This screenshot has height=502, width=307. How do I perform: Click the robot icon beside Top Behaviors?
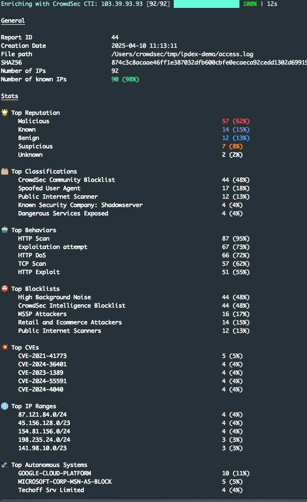pyautogui.click(x=4, y=230)
